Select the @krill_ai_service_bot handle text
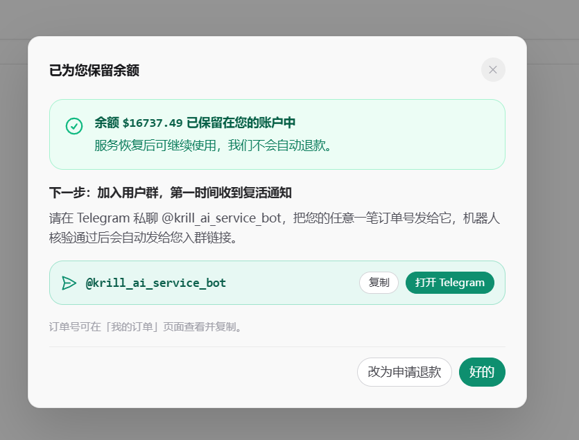The height and width of the screenshot is (440, 579). click(x=155, y=283)
